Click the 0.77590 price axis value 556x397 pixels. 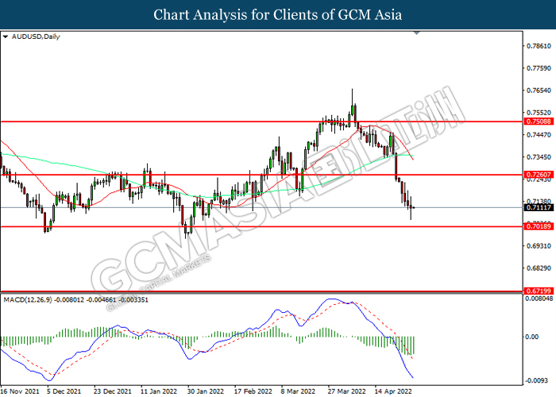click(539, 68)
